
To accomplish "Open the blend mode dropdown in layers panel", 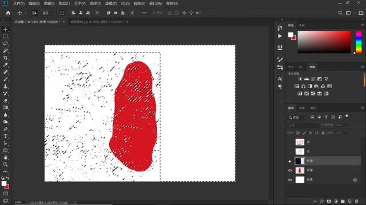I will pyautogui.click(x=303, y=125).
